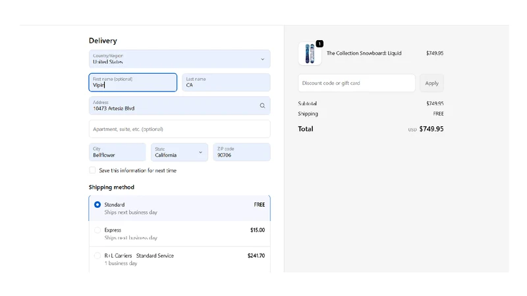
Task: Click the $15.00 Express shipping price
Action: click(x=258, y=230)
